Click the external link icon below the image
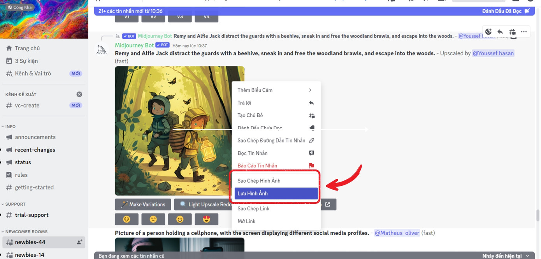541x259 pixels. [x=328, y=204]
